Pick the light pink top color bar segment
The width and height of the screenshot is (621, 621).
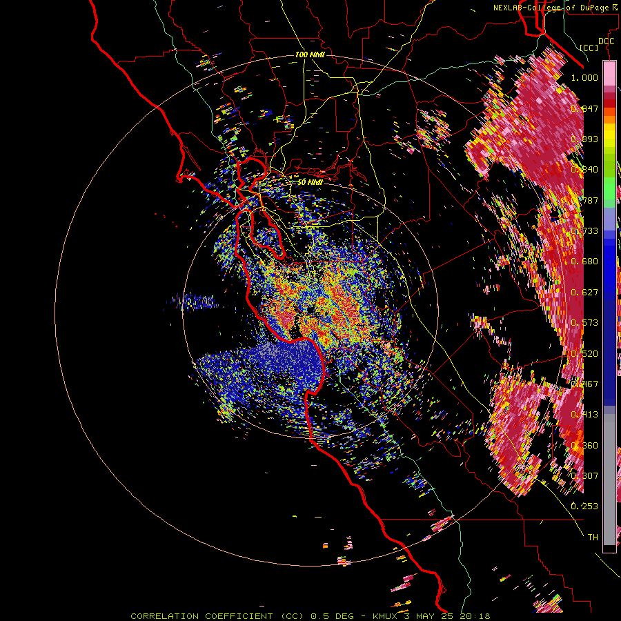[x=609, y=74]
